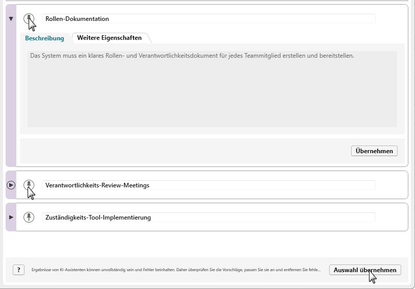Click the description text area about Rollen
The height and width of the screenshot is (289, 415).
212,89
